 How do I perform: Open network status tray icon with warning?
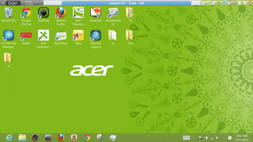pos(212,138)
